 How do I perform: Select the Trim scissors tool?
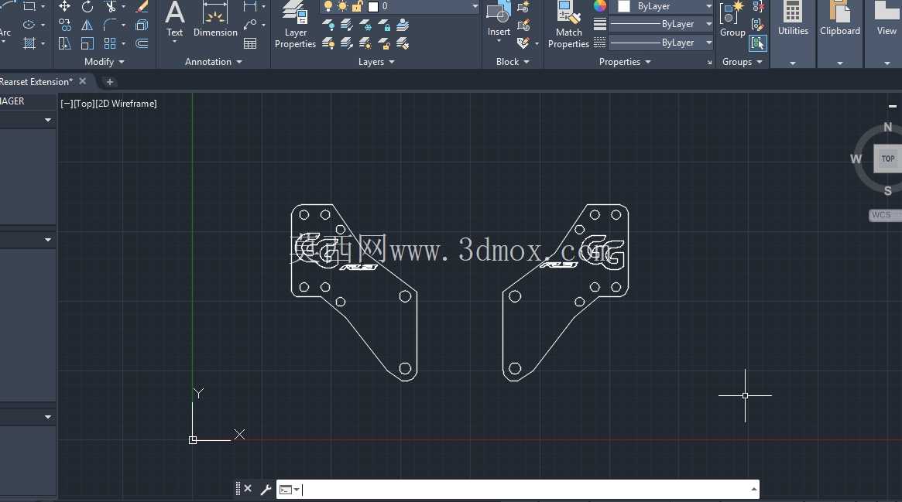pos(111,7)
